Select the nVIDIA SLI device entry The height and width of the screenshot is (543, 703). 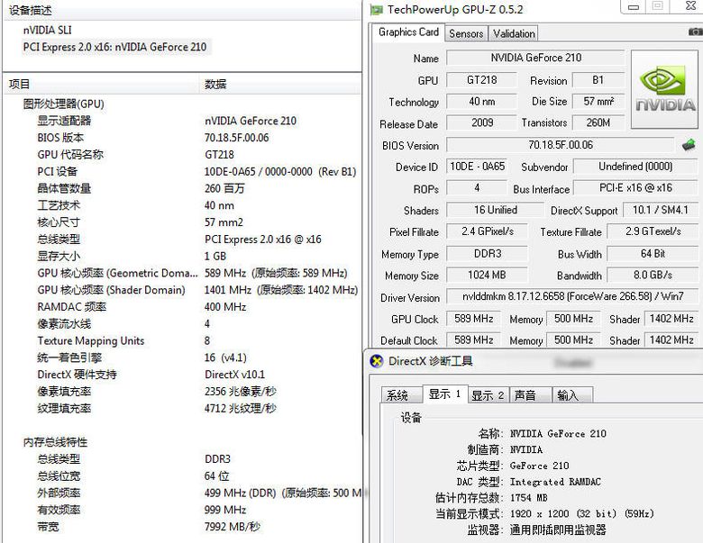[47, 30]
